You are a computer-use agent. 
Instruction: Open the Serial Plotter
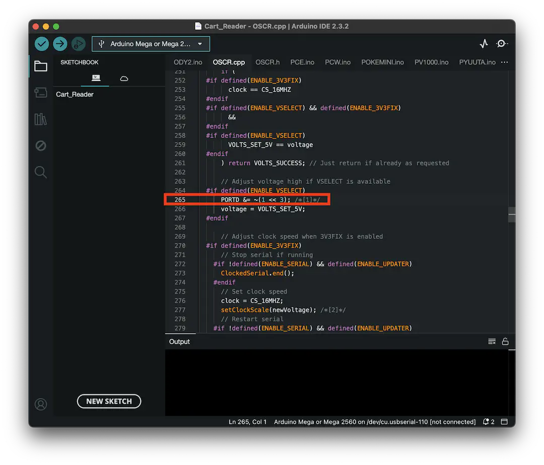pos(484,44)
